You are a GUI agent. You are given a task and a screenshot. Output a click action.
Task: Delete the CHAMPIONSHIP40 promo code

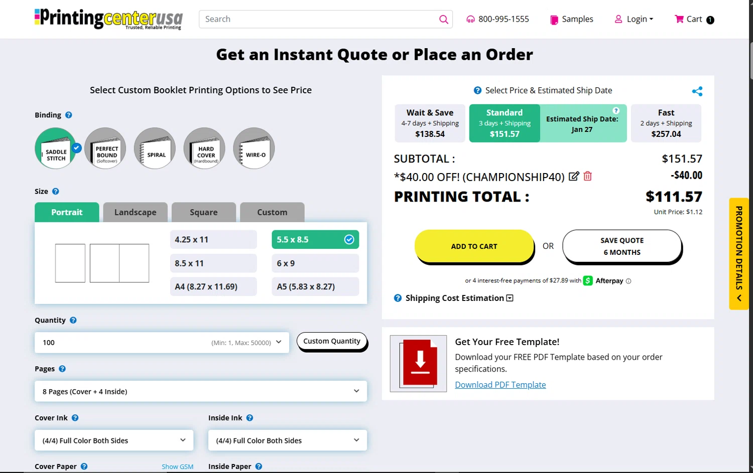[x=588, y=176]
